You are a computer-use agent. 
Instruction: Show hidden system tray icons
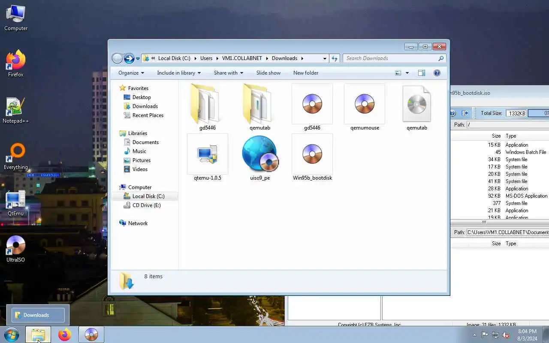tap(474, 335)
